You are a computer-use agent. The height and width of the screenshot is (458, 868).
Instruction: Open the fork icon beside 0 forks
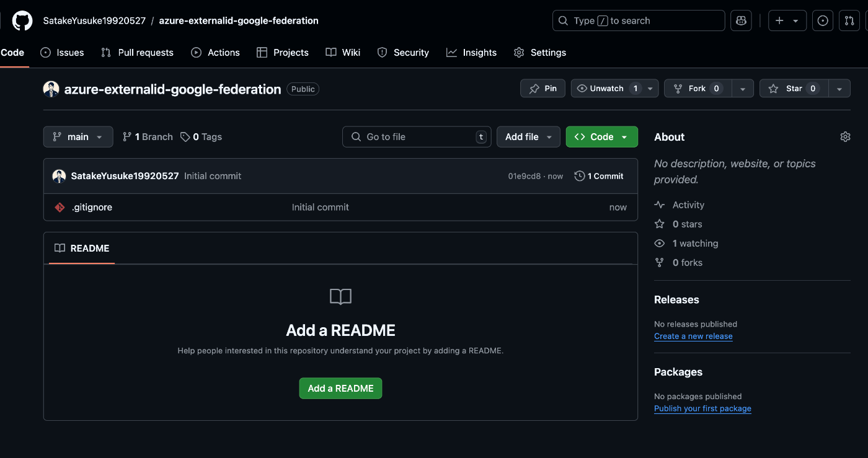coord(660,263)
